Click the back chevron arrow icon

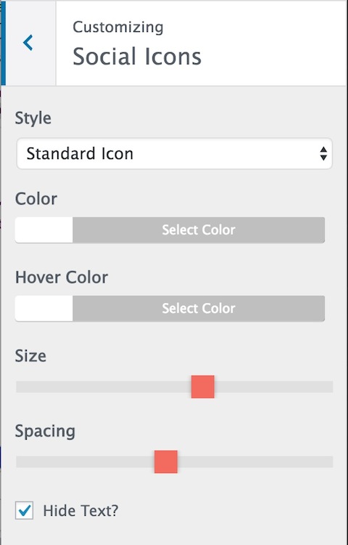[x=28, y=43]
